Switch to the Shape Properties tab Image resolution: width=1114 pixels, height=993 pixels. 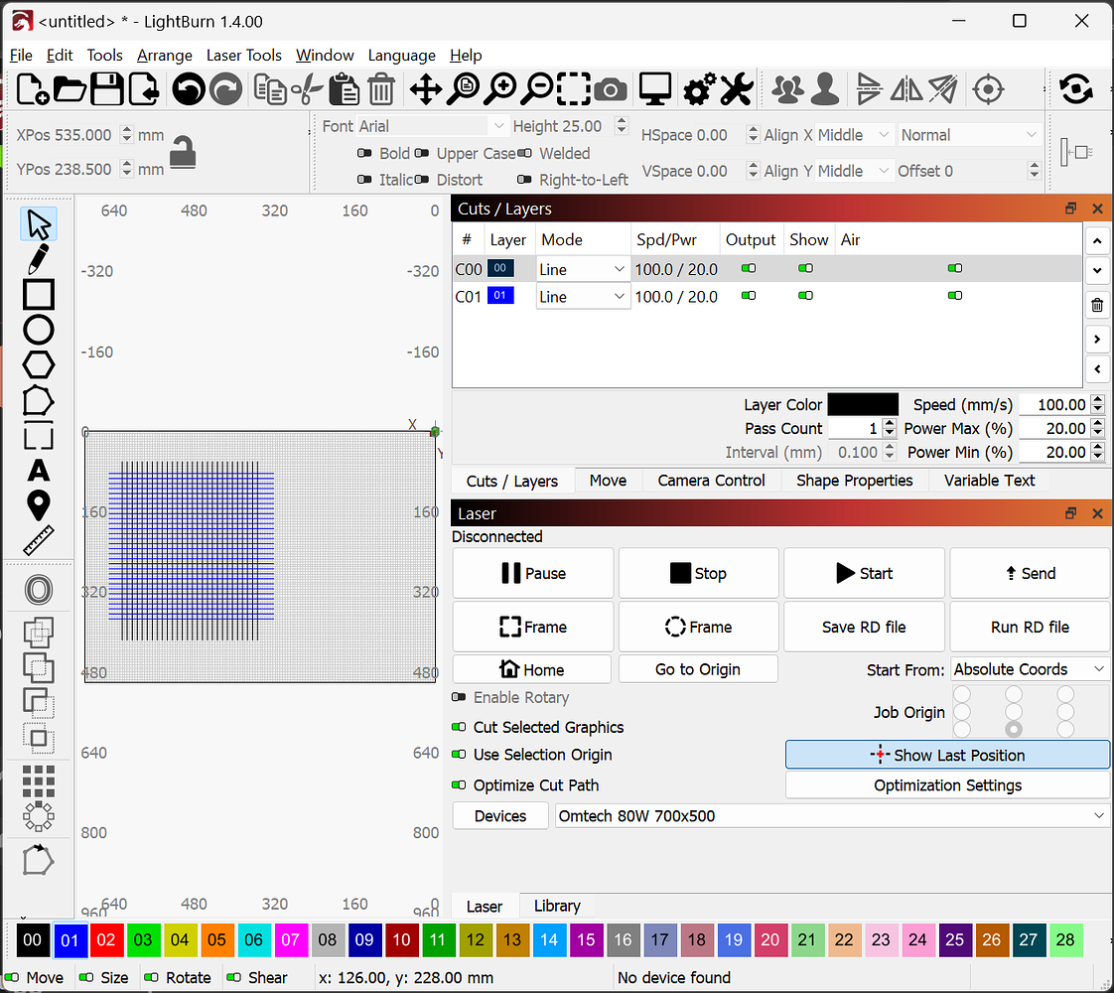tap(854, 481)
